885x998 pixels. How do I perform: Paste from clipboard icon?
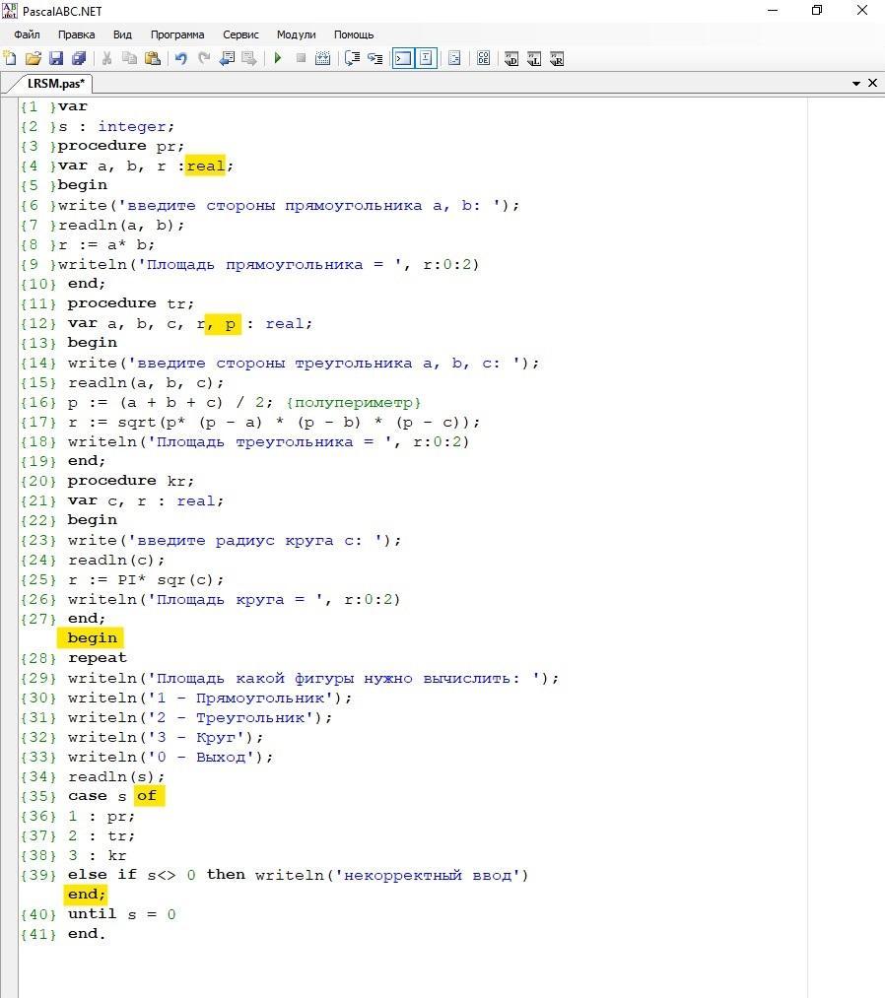click(x=152, y=58)
